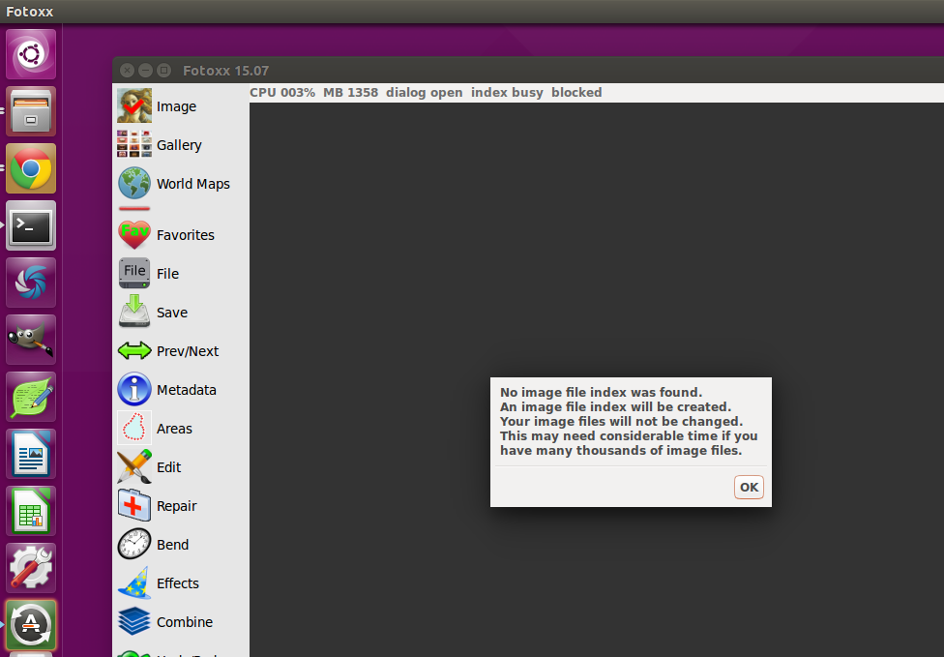This screenshot has width=944, height=657.
Task: Click the 'index busy' status text
Action: (507, 93)
